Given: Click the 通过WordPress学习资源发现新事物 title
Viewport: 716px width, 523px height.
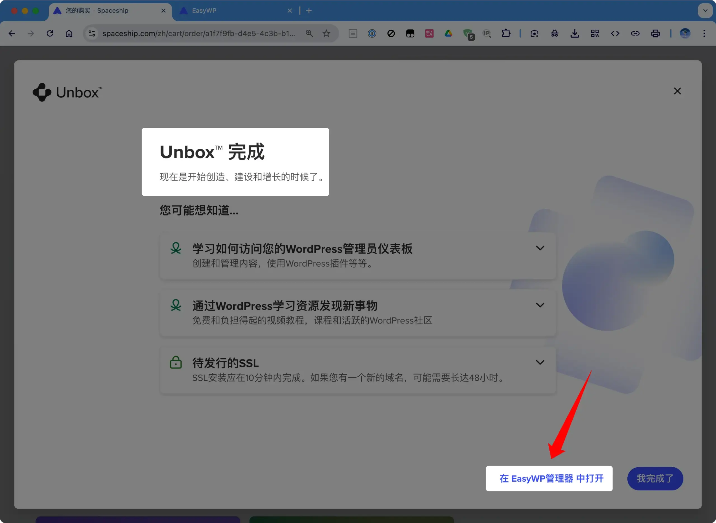Looking at the screenshot, I should click(x=285, y=306).
